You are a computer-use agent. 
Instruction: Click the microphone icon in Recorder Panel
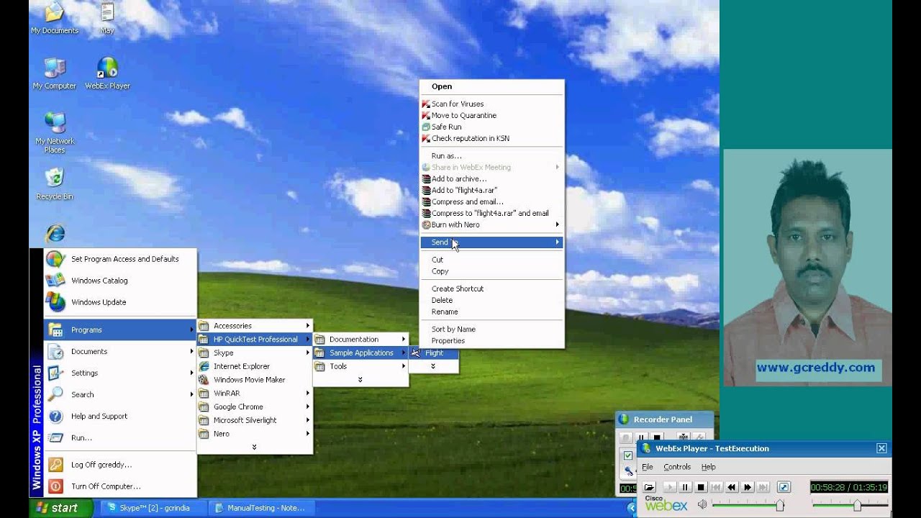(x=629, y=471)
